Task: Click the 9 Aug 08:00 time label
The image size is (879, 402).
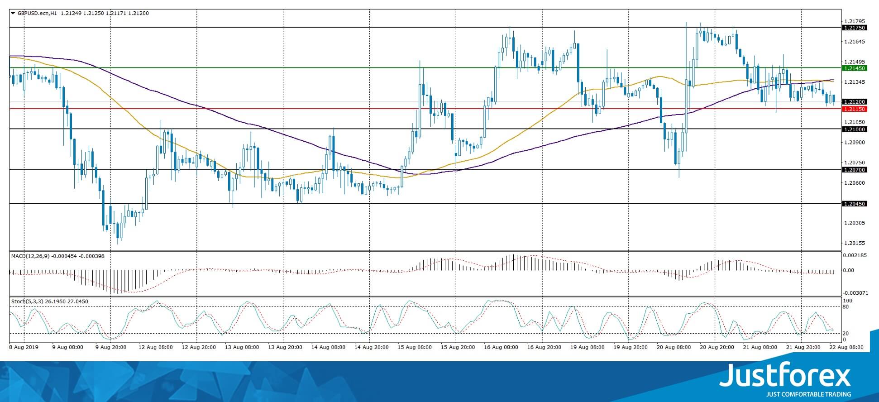Action: point(68,348)
